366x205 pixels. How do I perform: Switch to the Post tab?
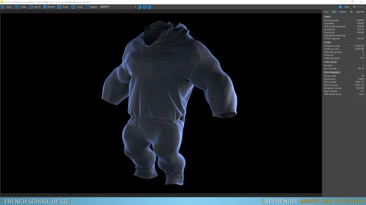326,12
